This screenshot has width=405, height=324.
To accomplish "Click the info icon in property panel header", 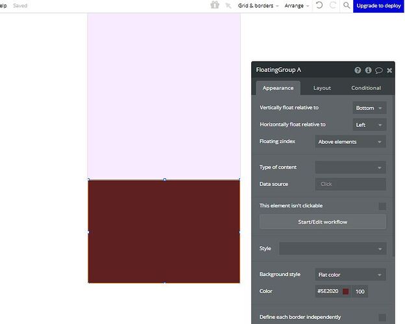I will (x=368, y=70).
